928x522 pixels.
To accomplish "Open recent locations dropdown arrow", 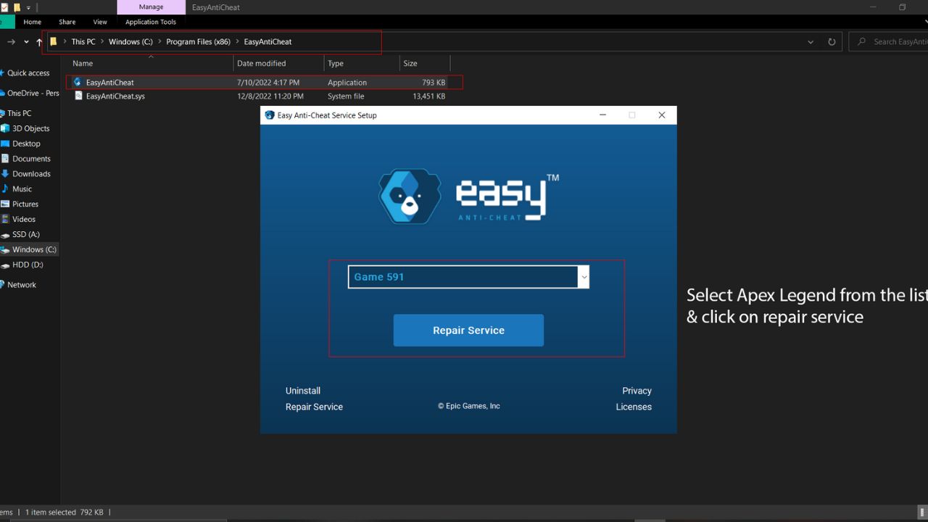I will pyautogui.click(x=26, y=42).
